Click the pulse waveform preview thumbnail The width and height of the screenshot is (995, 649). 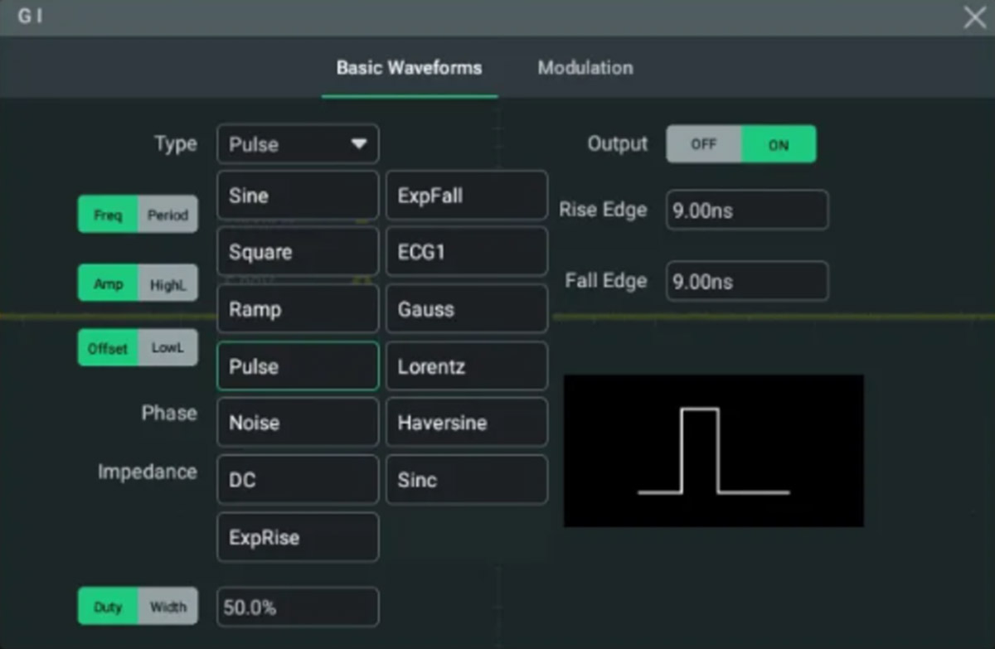point(713,450)
